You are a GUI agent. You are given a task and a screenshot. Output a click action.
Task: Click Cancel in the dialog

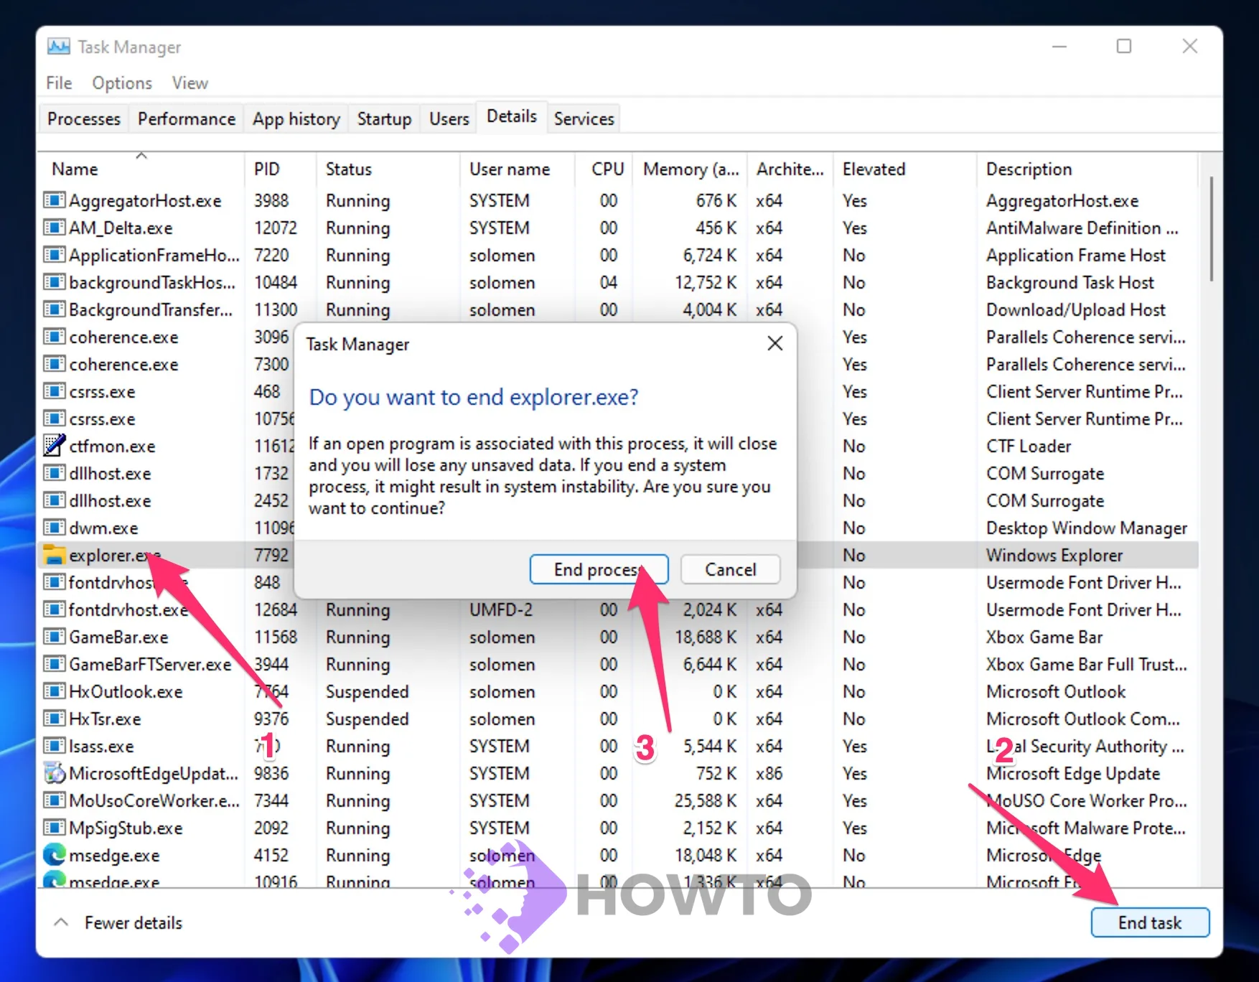731,569
